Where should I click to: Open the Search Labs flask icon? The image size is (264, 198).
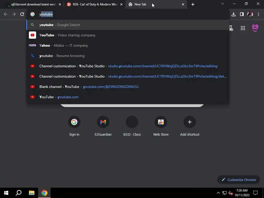pos(231,28)
